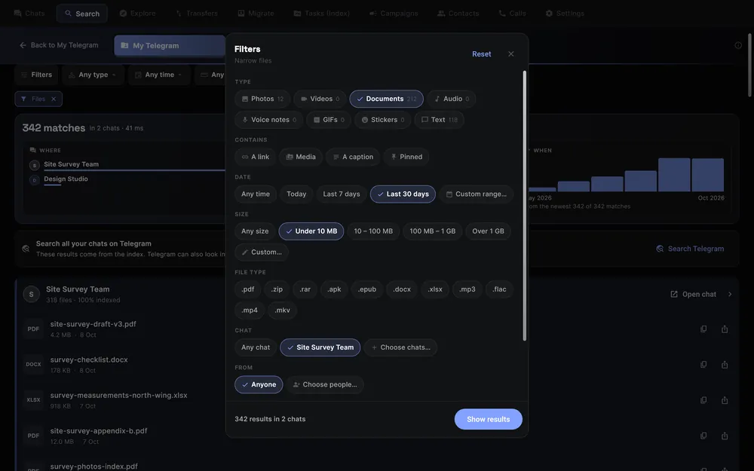Open the Explore tab
754x471 pixels.
coord(137,14)
